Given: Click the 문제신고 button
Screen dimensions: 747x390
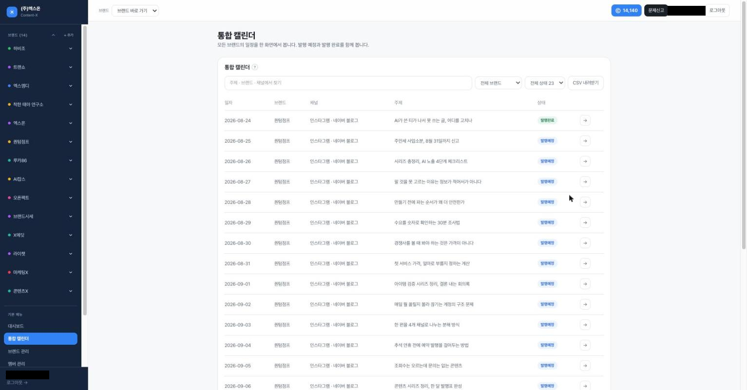Looking at the screenshot, I should click(656, 10).
